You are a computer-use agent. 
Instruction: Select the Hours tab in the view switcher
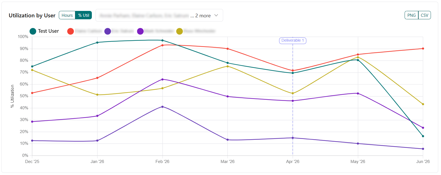coord(67,15)
